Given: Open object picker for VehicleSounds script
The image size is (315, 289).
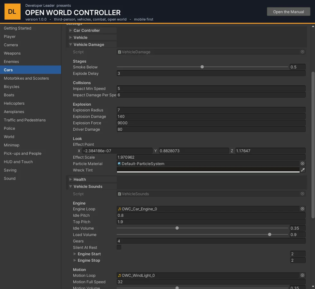Looking at the screenshot, I should pyautogui.click(x=302, y=194).
